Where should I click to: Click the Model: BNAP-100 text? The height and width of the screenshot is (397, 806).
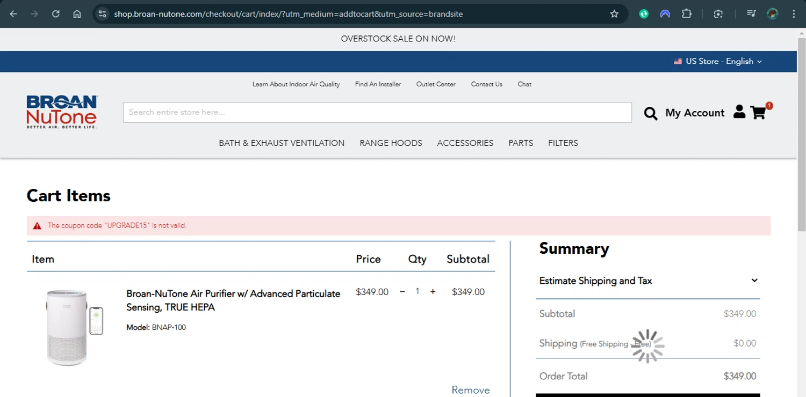click(156, 327)
